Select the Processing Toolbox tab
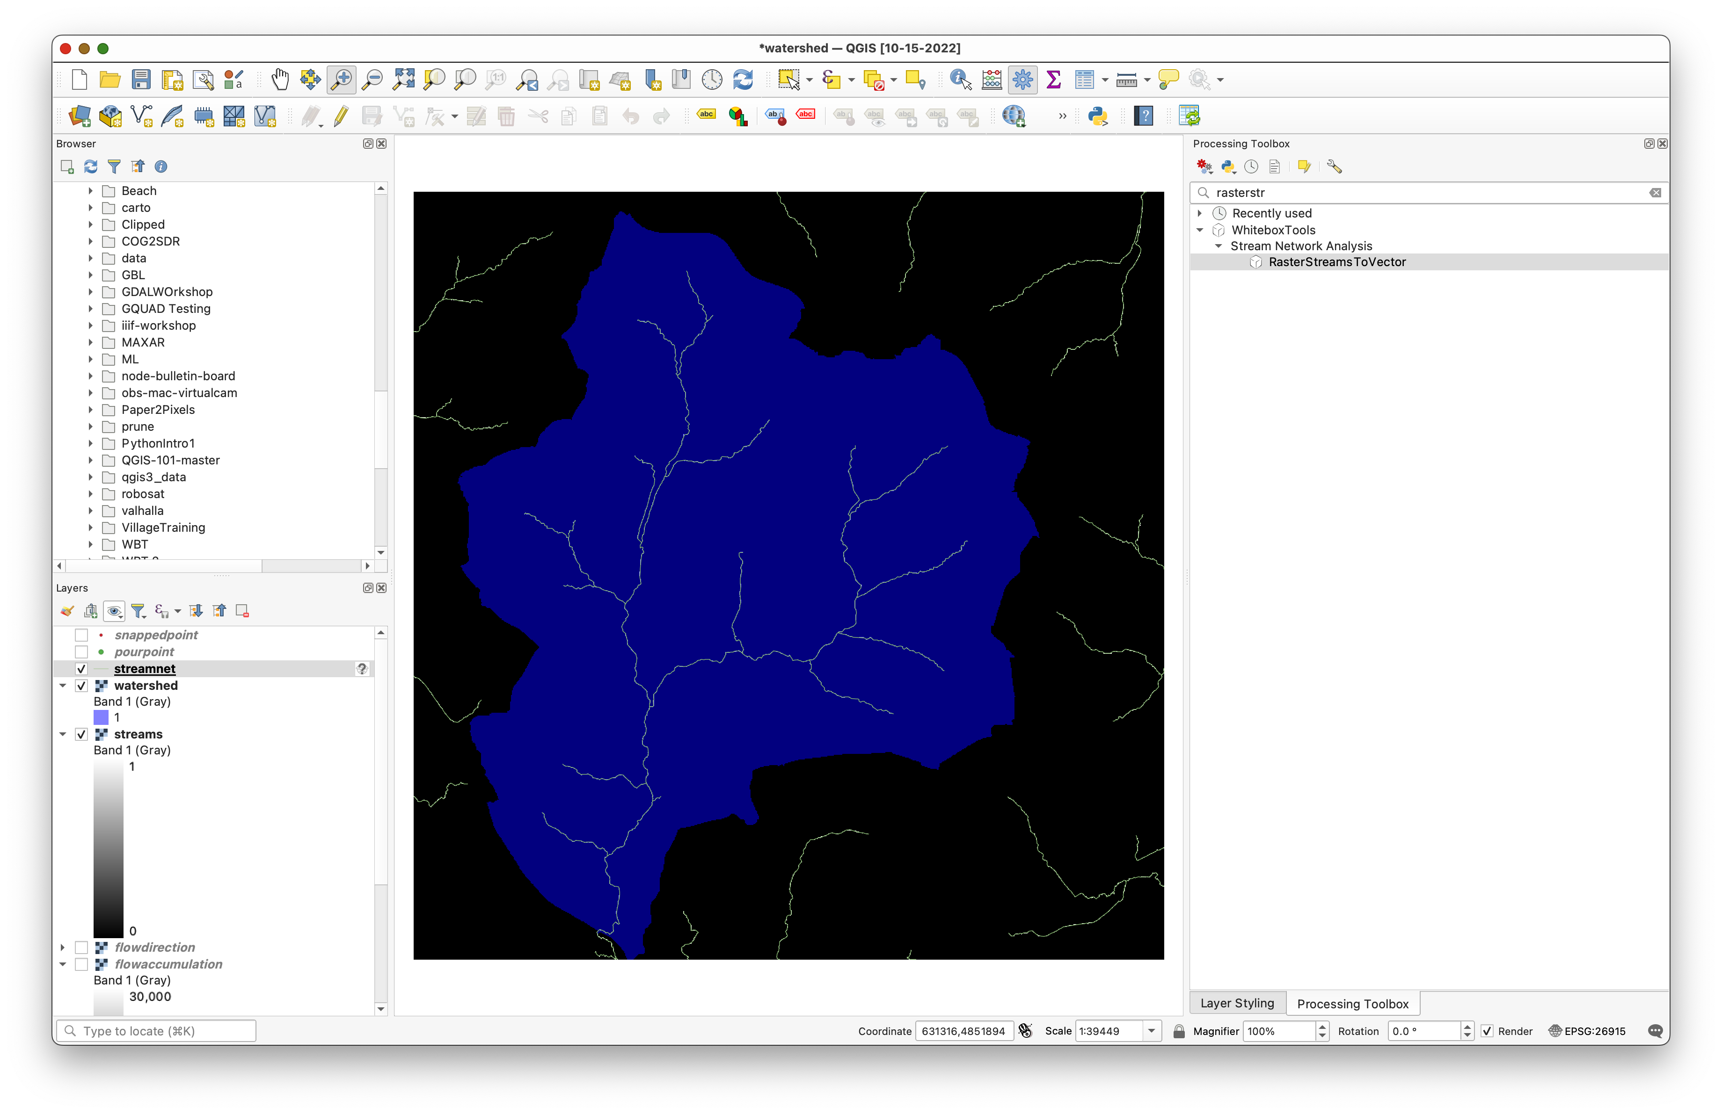 click(x=1352, y=1004)
